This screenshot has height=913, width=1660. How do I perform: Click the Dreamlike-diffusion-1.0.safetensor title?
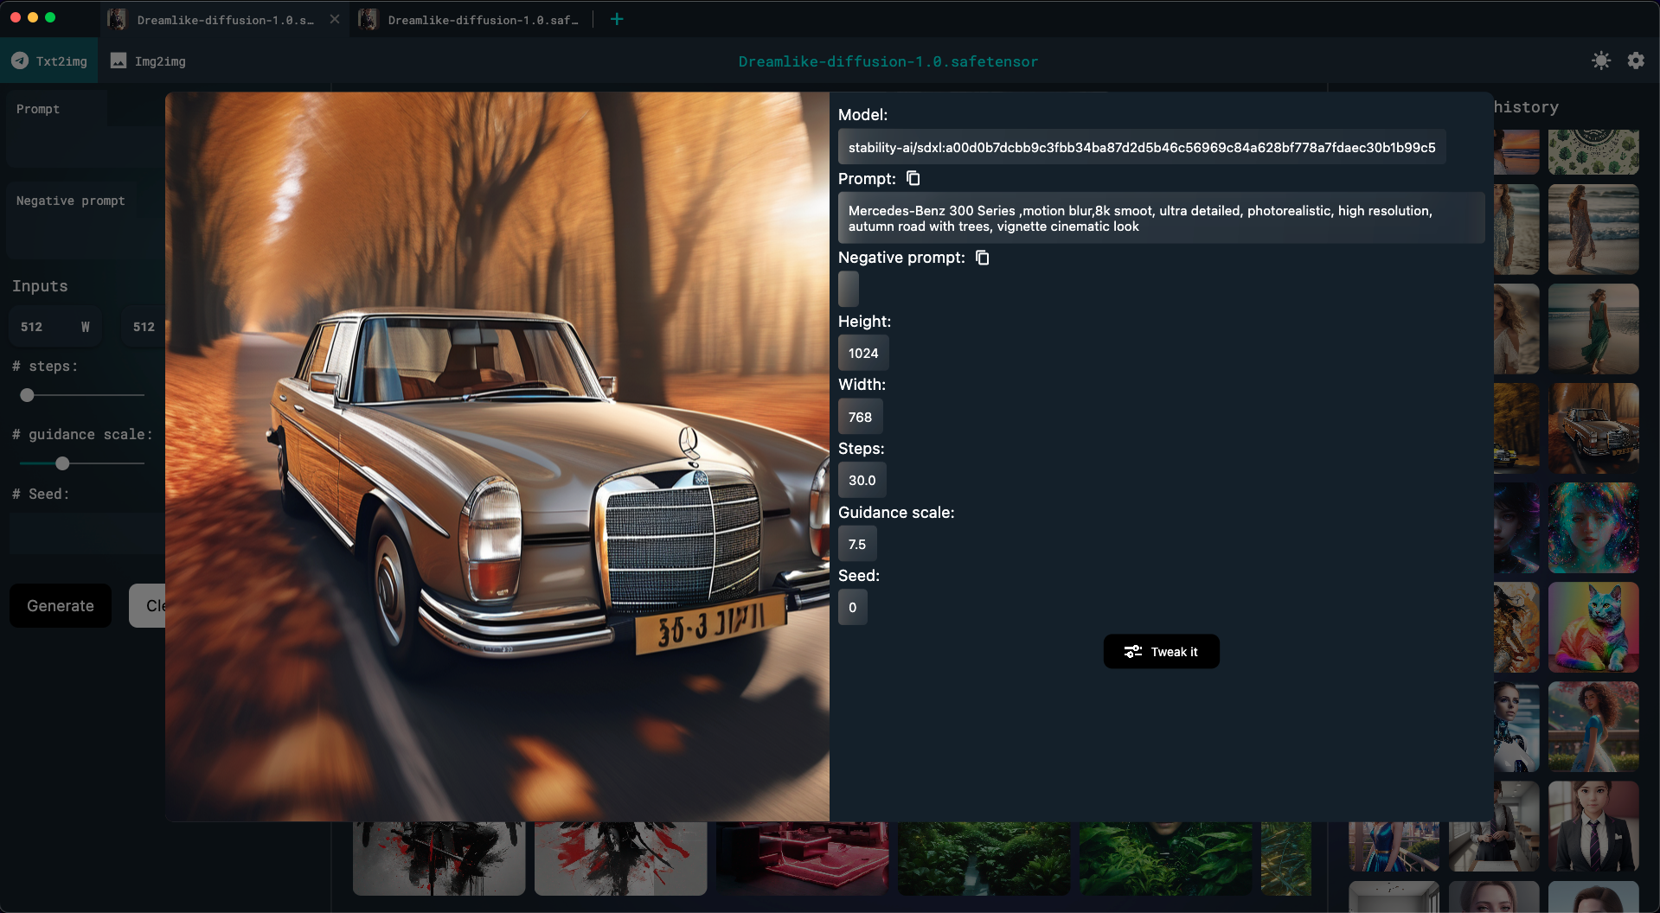point(888,61)
